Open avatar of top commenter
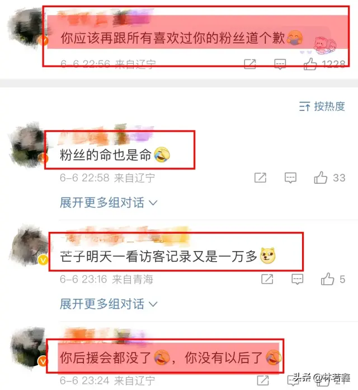The height and width of the screenshot is (390, 358). (27, 28)
